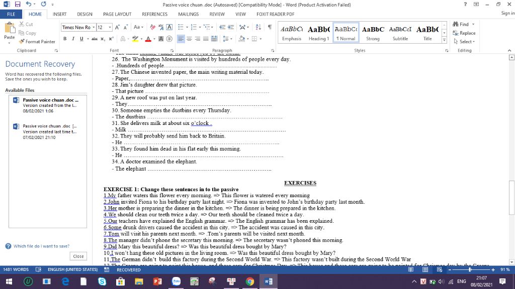This screenshot has width=515, height=289.
Task: Switch to the PAGE LAYOUT tab
Action: coord(117,14)
